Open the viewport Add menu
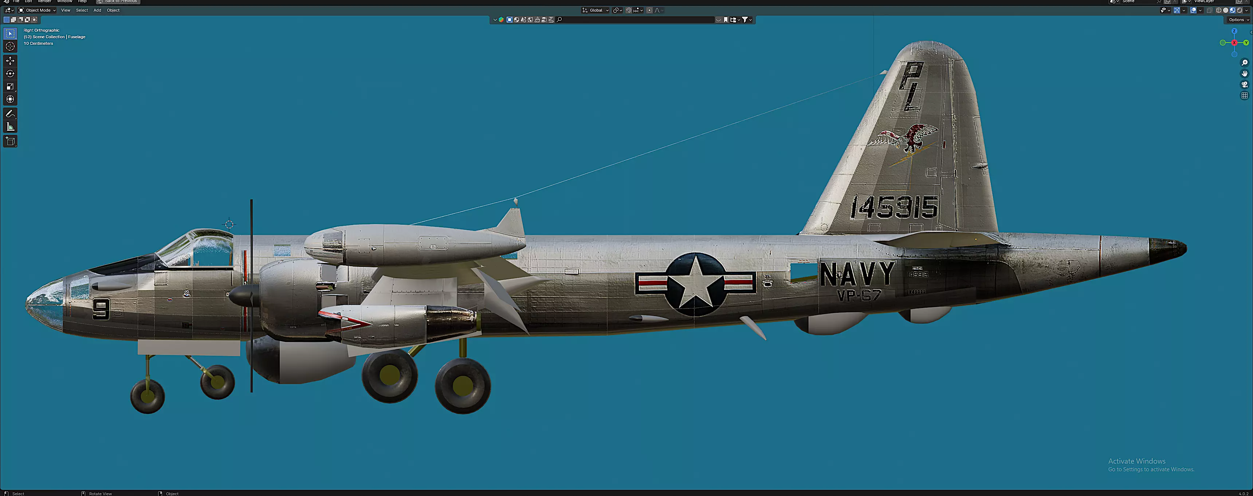The height and width of the screenshot is (496, 1253). pyautogui.click(x=97, y=10)
